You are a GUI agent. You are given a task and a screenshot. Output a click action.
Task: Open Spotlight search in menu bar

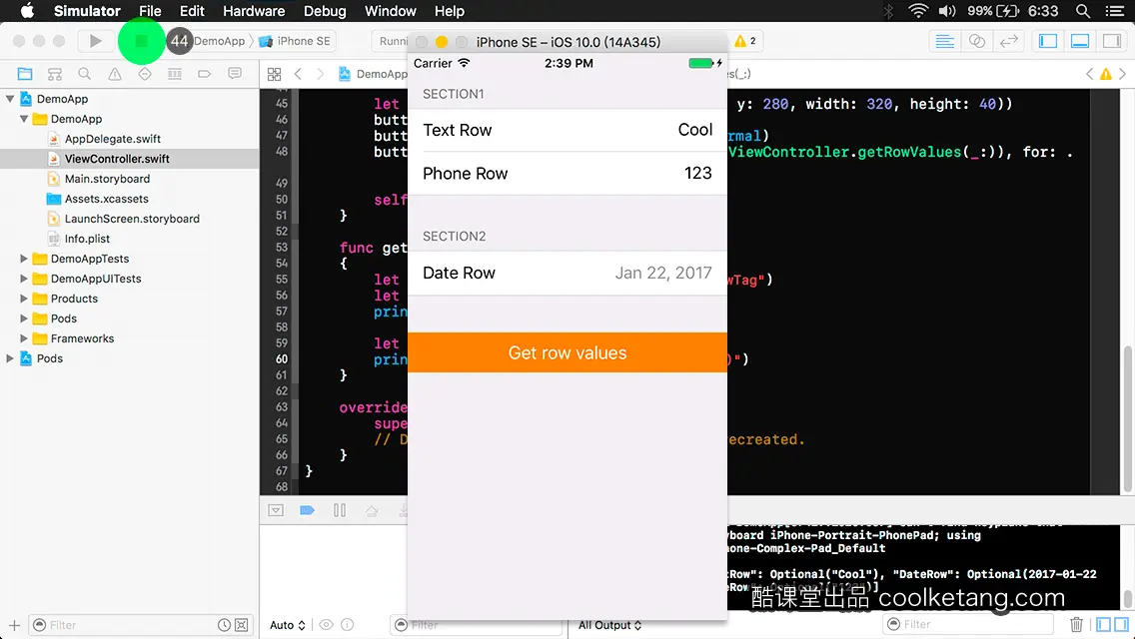1083,11
